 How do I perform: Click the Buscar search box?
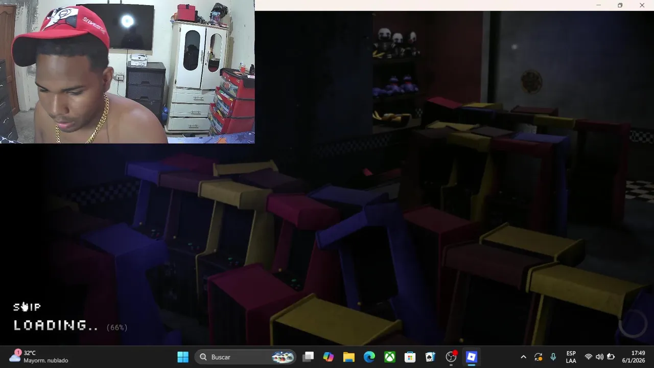pyautogui.click(x=246, y=357)
